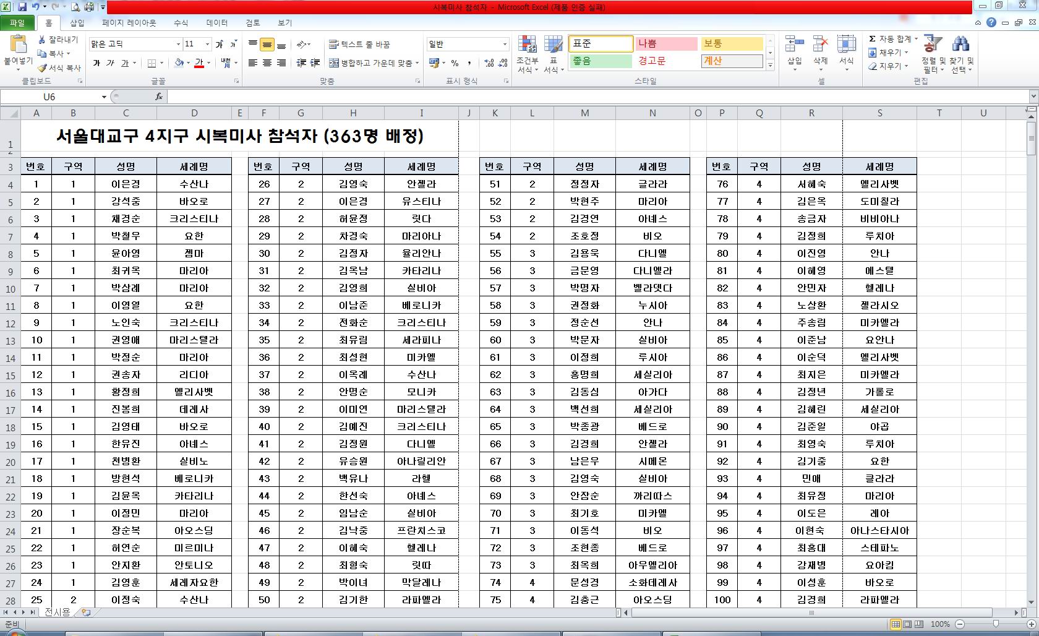1039x636 pixels.
Task: Save the workbook from quick access toolbar
Action: (22, 7)
